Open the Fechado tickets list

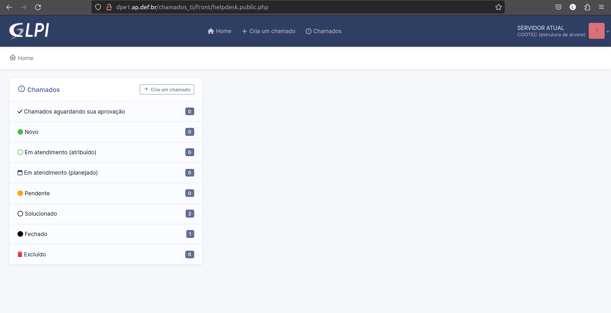click(x=36, y=234)
